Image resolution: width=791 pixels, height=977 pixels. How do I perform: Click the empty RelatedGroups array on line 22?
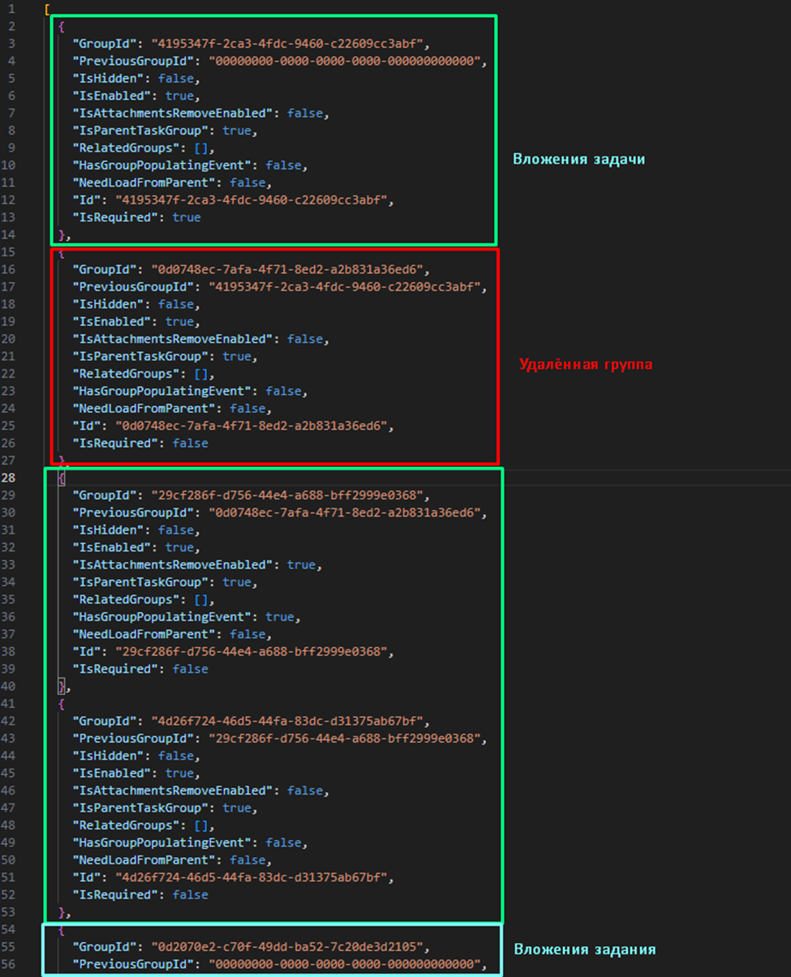204,374
